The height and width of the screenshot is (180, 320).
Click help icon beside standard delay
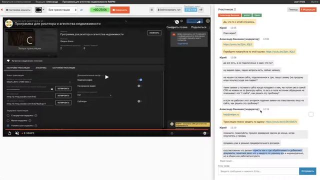coord(36,115)
